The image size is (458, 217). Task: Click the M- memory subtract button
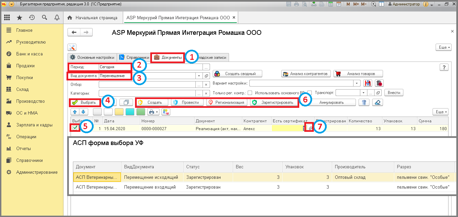(x=364, y=4)
